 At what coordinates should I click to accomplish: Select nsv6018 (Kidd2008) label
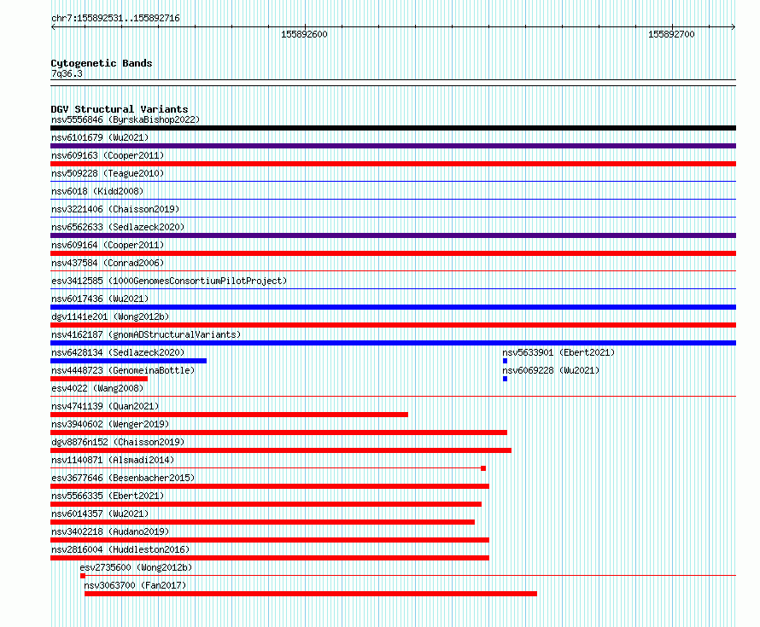97,191
